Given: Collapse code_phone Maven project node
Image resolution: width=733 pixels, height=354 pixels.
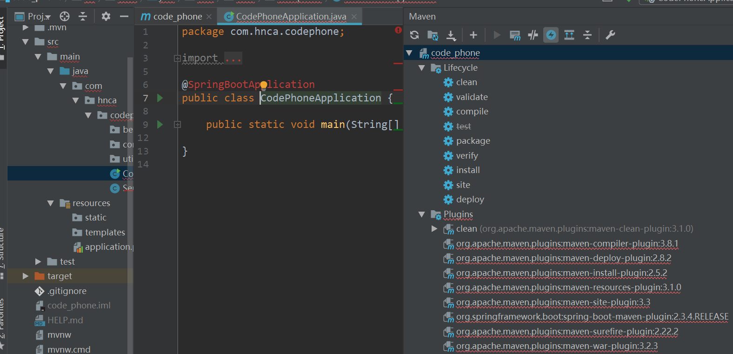Looking at the screenshot, I should [409, 53].
